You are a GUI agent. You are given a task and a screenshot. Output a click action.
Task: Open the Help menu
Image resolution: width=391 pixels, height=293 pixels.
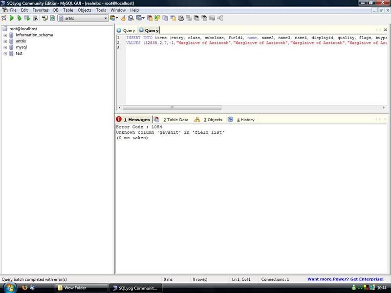134,10
